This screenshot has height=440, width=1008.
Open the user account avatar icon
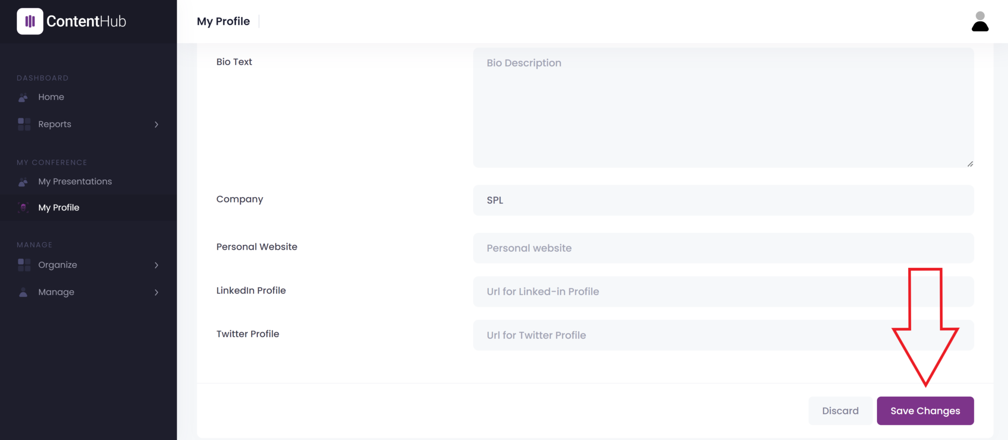pos(979,22)
